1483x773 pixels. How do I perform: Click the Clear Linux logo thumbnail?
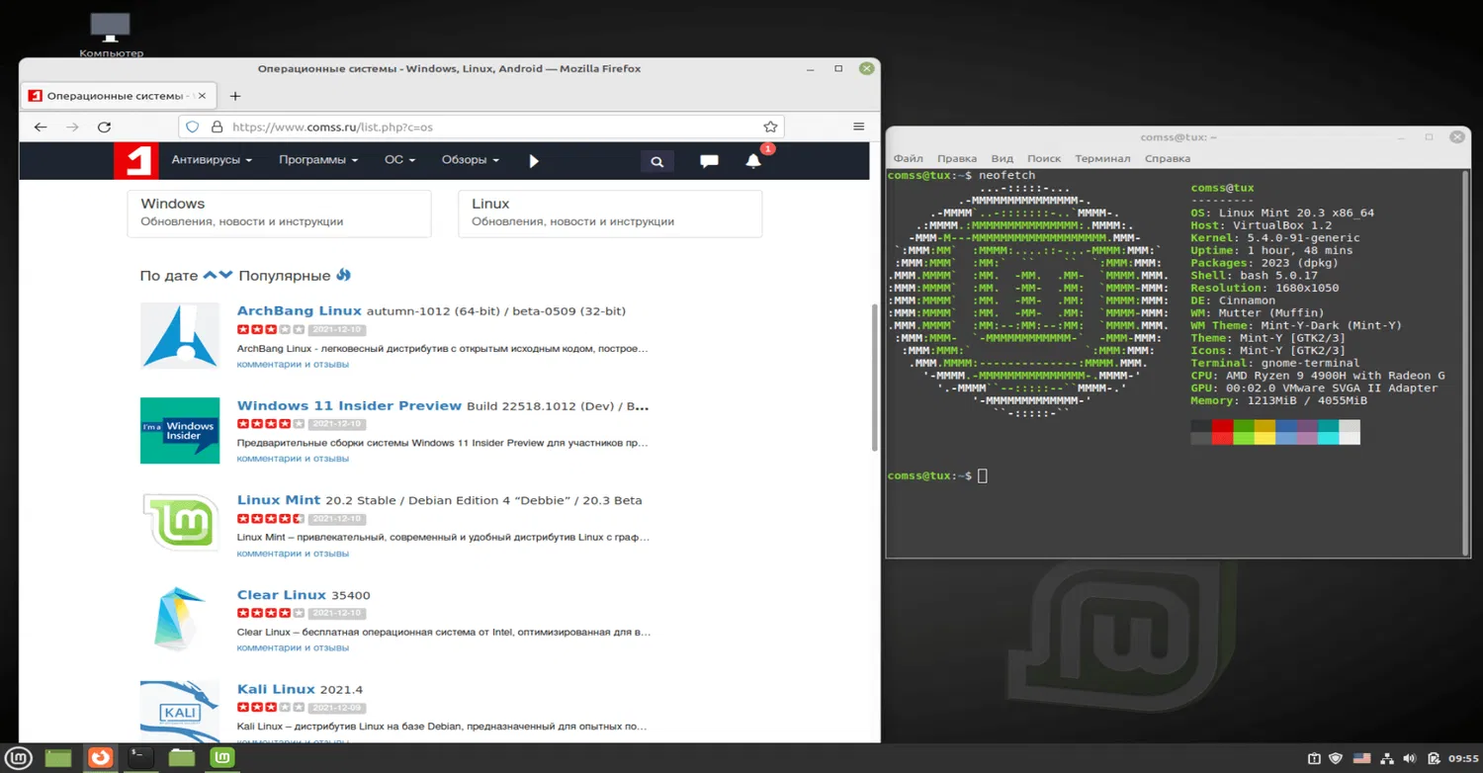pos(180,619)
